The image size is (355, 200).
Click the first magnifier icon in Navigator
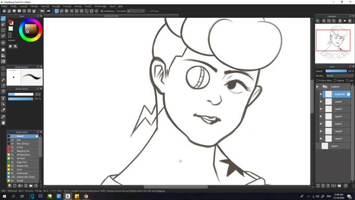(x=317, y=20)
